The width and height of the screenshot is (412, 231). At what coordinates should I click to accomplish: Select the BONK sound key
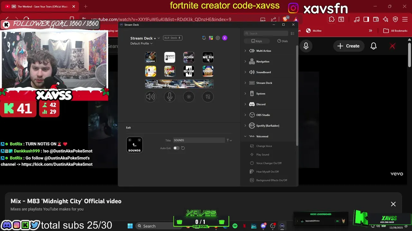pos(170,71)
